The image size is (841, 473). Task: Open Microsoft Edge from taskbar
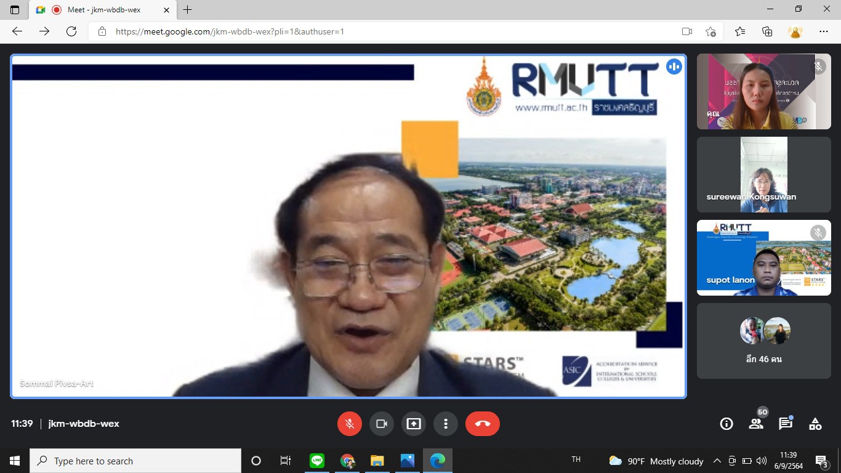(438, 461)
